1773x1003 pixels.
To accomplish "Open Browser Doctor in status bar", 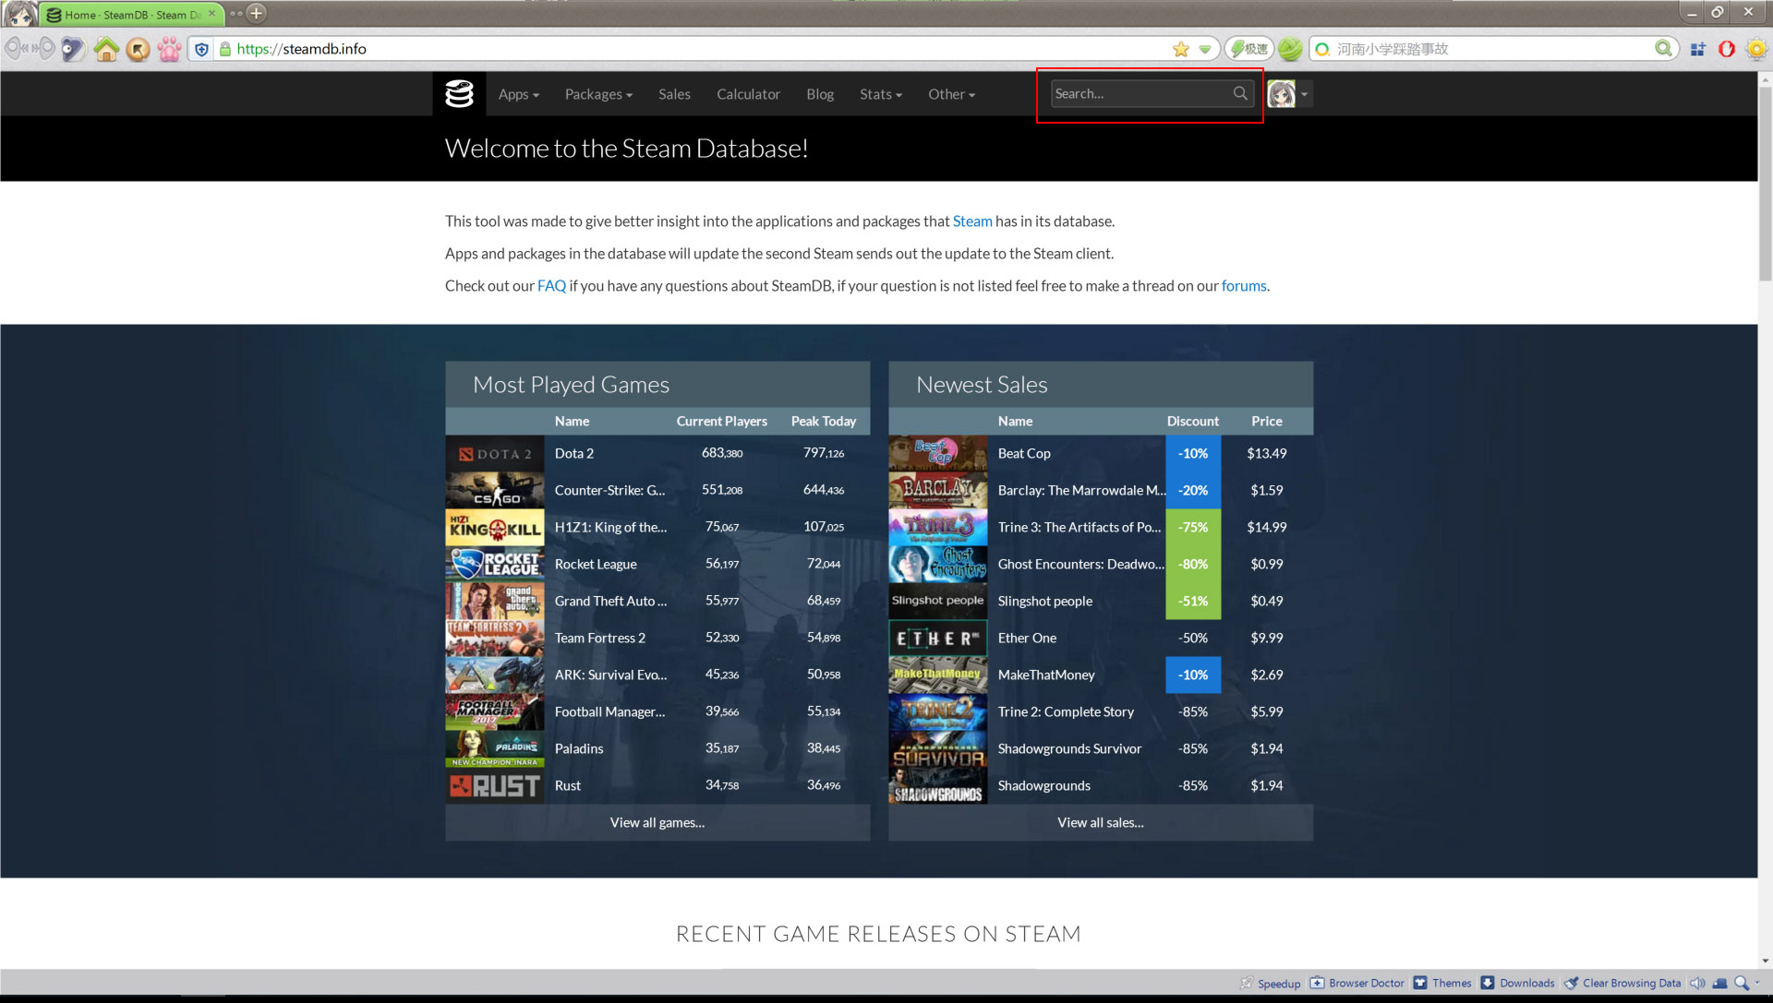I will pyautogui.click(x=1357, y=983).
